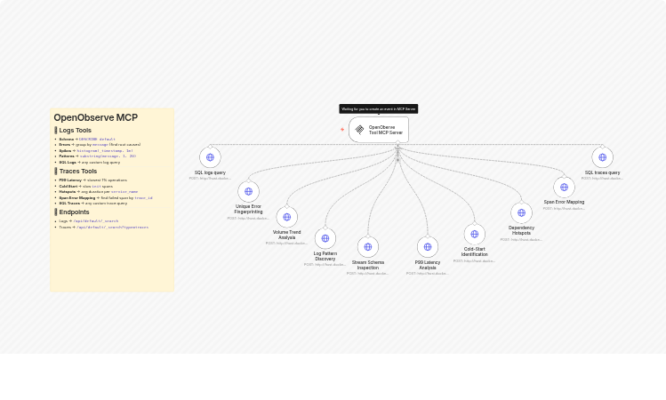This screenshot has width=666, height=400.
Task: Click the "Patterns" substring bullet line
Action: point(98,156)
